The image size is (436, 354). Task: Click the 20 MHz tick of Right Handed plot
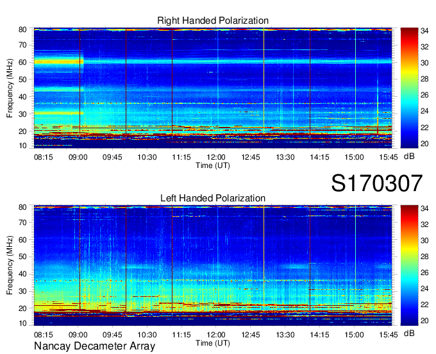(22, 131)
